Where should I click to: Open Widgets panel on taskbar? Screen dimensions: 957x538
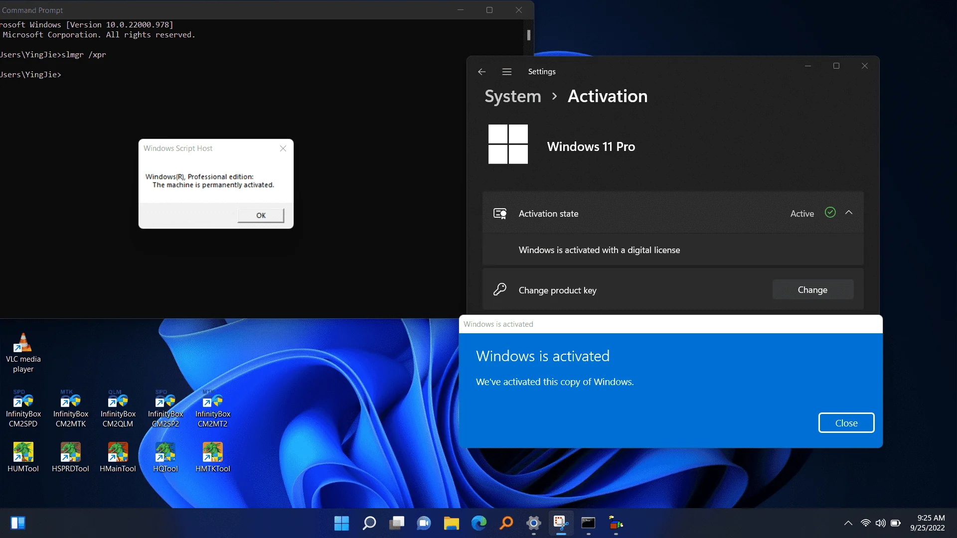[18, 523]
